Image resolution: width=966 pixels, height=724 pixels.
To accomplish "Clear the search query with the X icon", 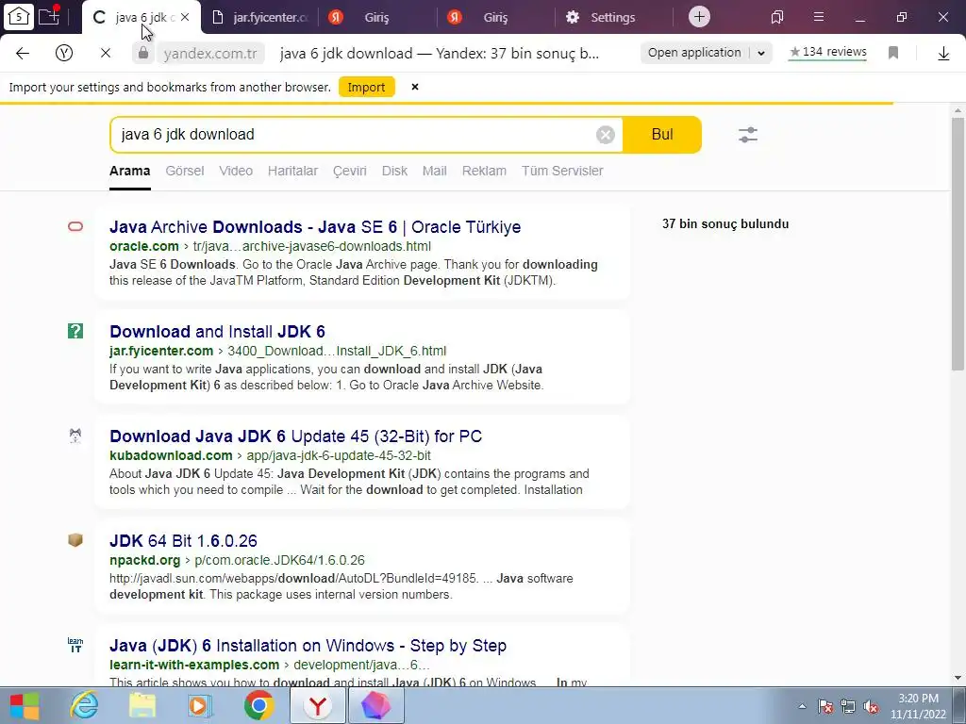I will click(606, 134).
